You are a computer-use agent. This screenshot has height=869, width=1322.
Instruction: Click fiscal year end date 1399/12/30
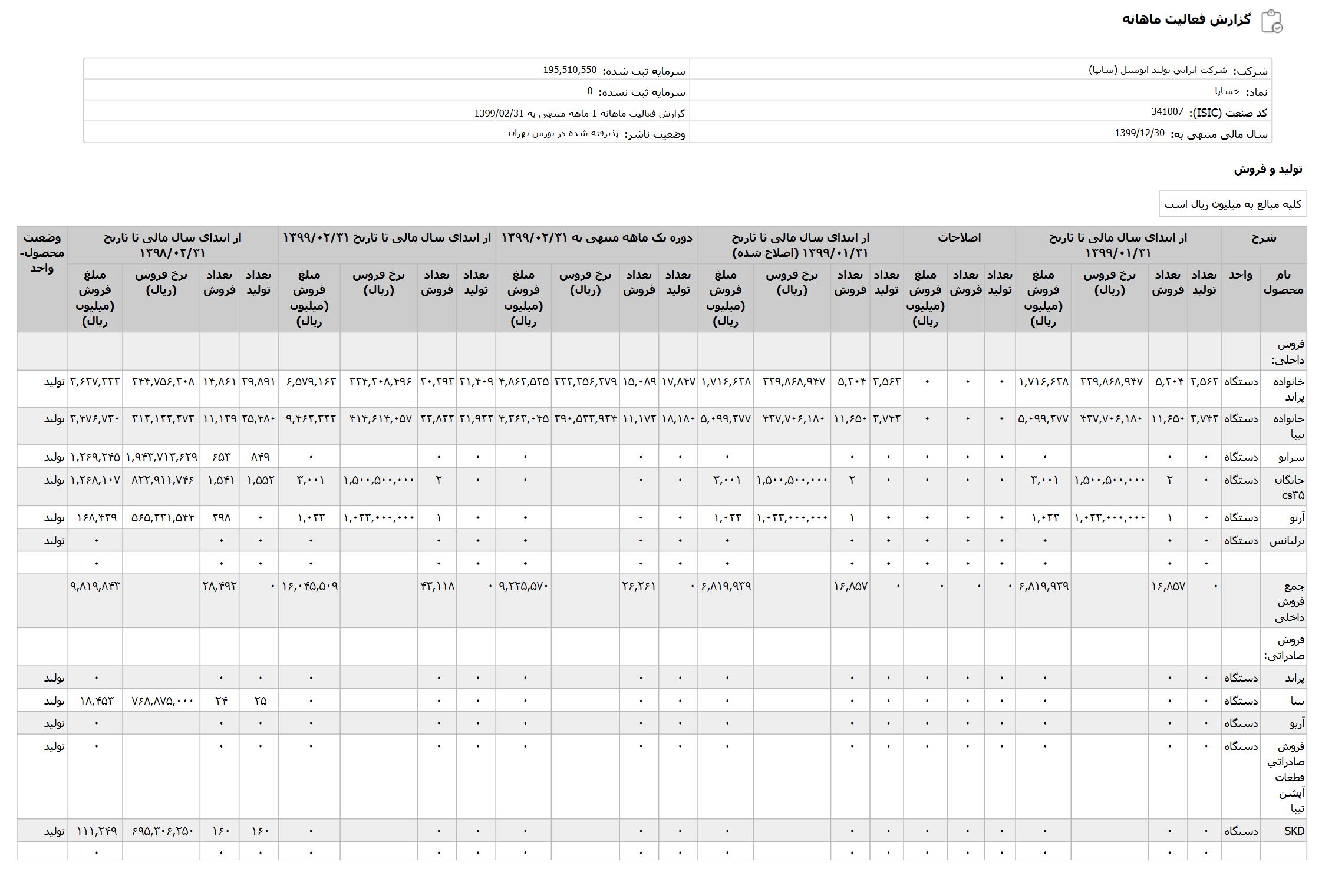[1139, 133]
